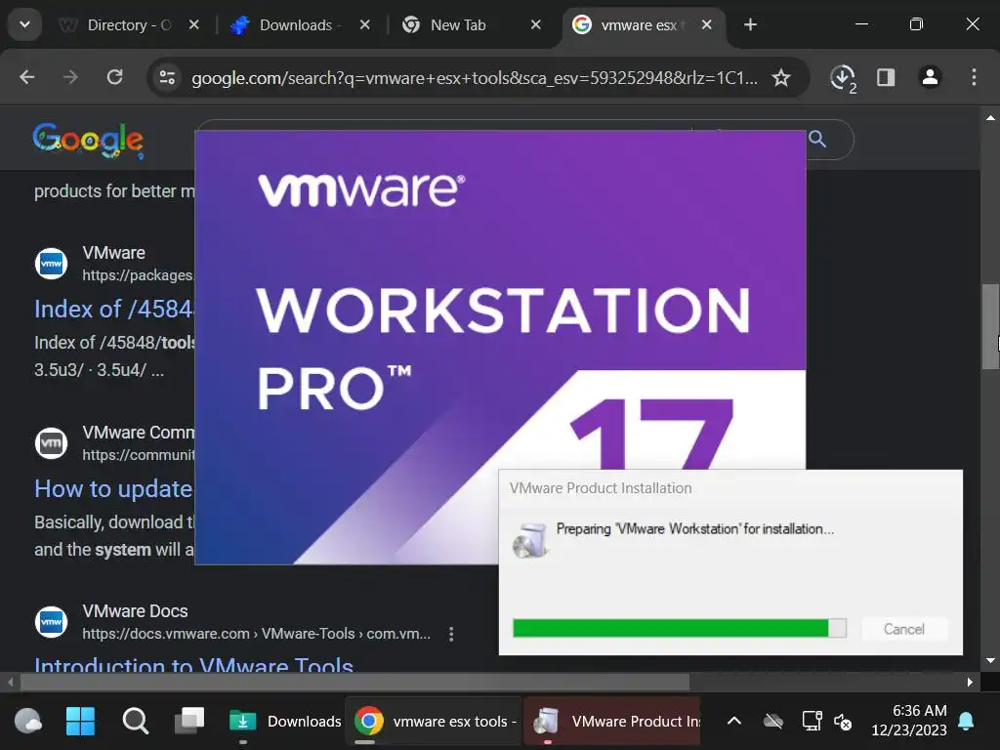This screenshot has width=1000, height=750.
Task: Close the vmware esx search tab
Action: point(707,24)
